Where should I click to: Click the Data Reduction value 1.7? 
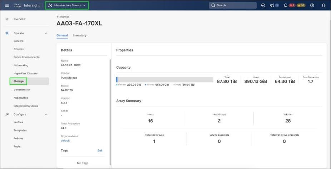311,81
